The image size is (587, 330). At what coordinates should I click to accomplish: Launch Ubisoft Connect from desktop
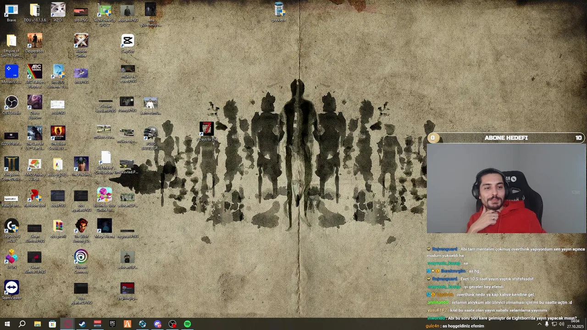(x=81, y=261)
